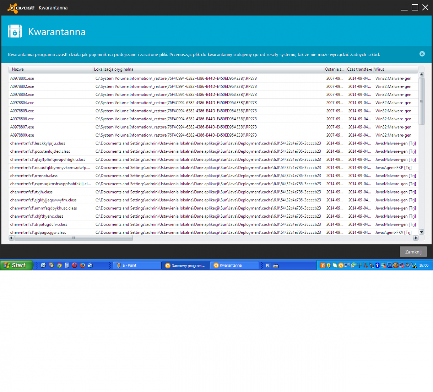Click the horizontal scrollbar thumb
The height and width of the screenshot is (392, 433).
(x=74, y=238)
